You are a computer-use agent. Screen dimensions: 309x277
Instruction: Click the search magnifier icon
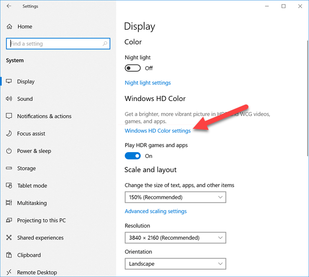pos(105,43)
